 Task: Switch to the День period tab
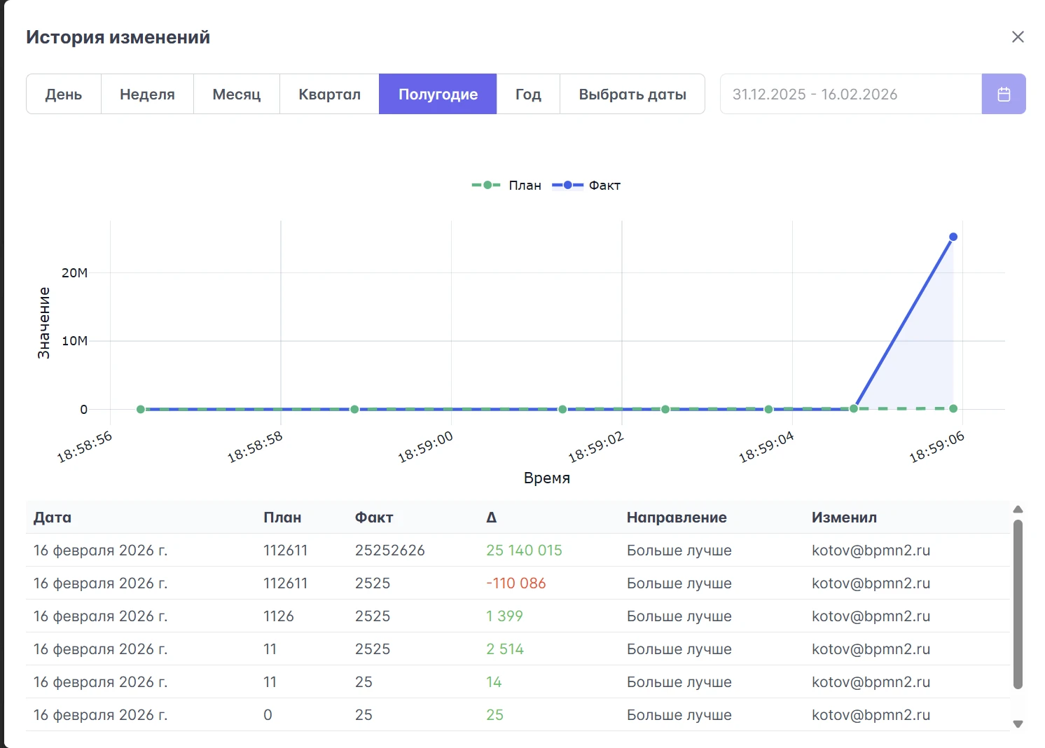64,94
